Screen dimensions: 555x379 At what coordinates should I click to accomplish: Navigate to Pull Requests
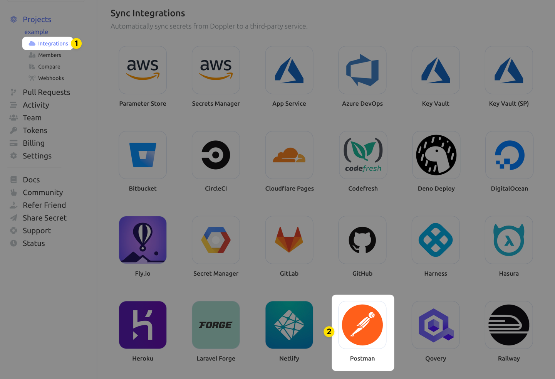pyautogui.click(x=46, y=92)
